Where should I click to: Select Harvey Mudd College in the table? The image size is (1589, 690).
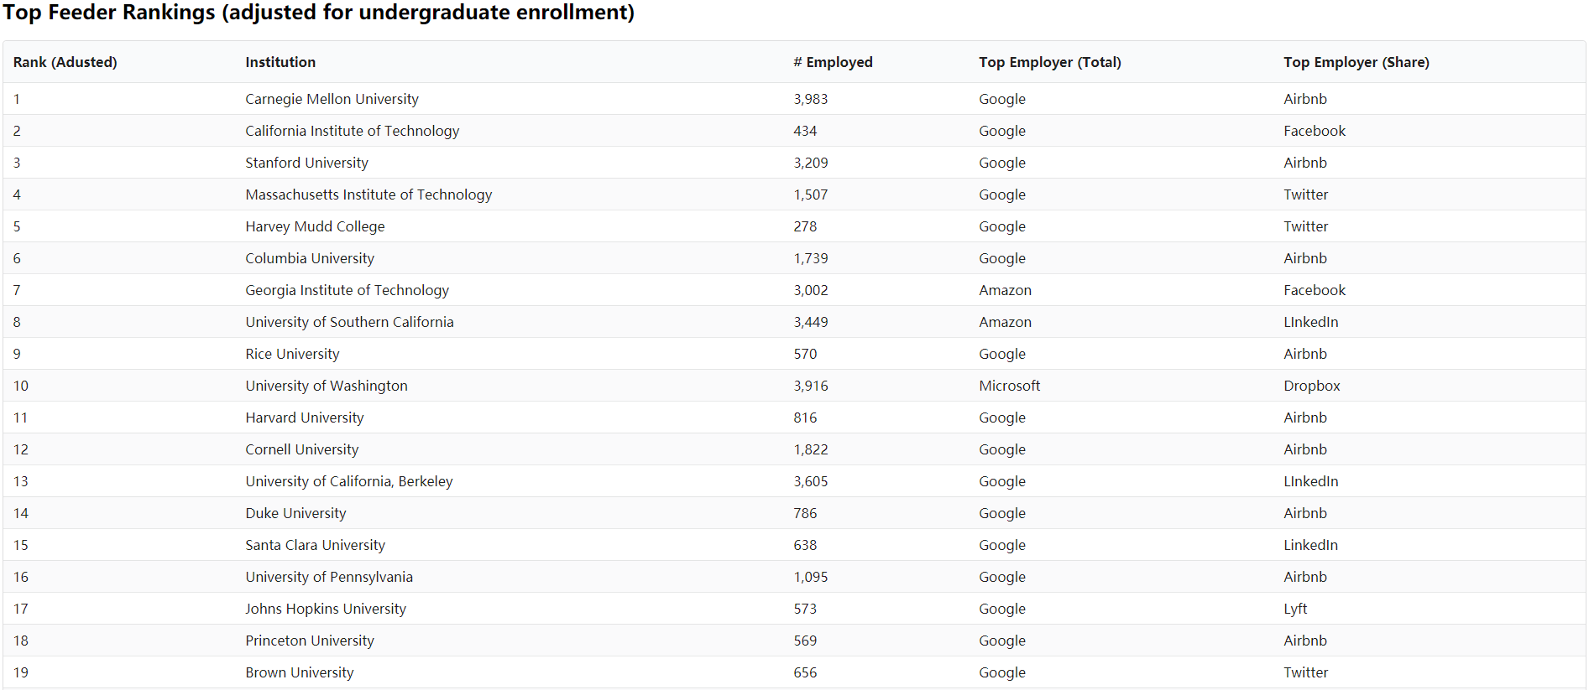(315, 226)
